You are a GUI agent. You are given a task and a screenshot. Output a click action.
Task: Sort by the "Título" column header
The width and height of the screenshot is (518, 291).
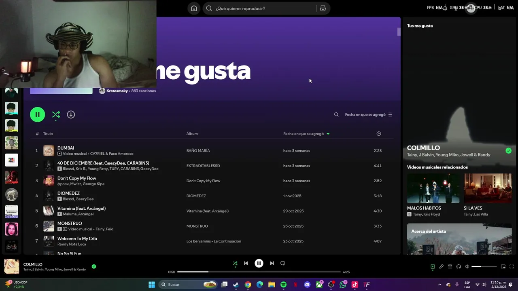click(x=48, y=134)
